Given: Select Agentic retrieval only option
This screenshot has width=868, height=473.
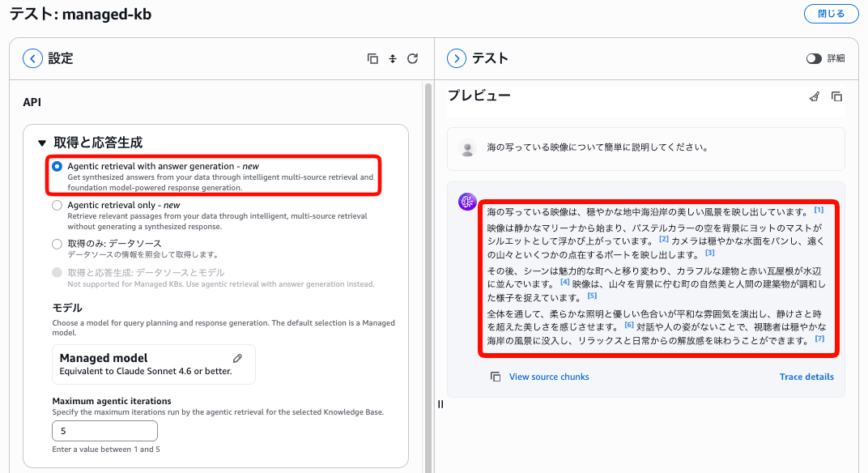Looking at the screenshot, I should pos(57,205).
